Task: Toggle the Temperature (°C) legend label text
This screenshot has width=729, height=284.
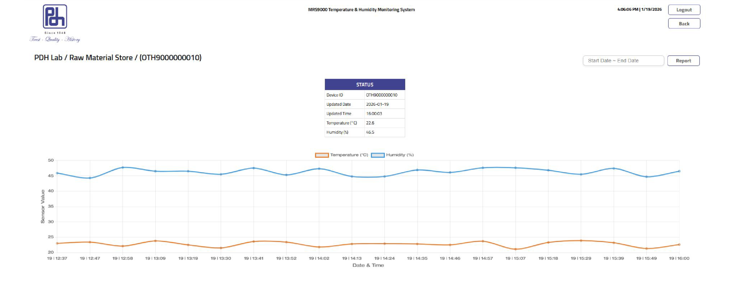Action: tap(349, 155)
